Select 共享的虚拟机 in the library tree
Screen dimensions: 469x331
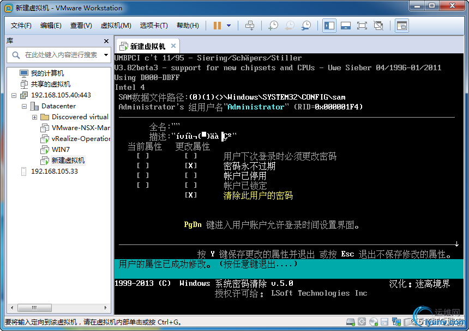pos(51,84)
